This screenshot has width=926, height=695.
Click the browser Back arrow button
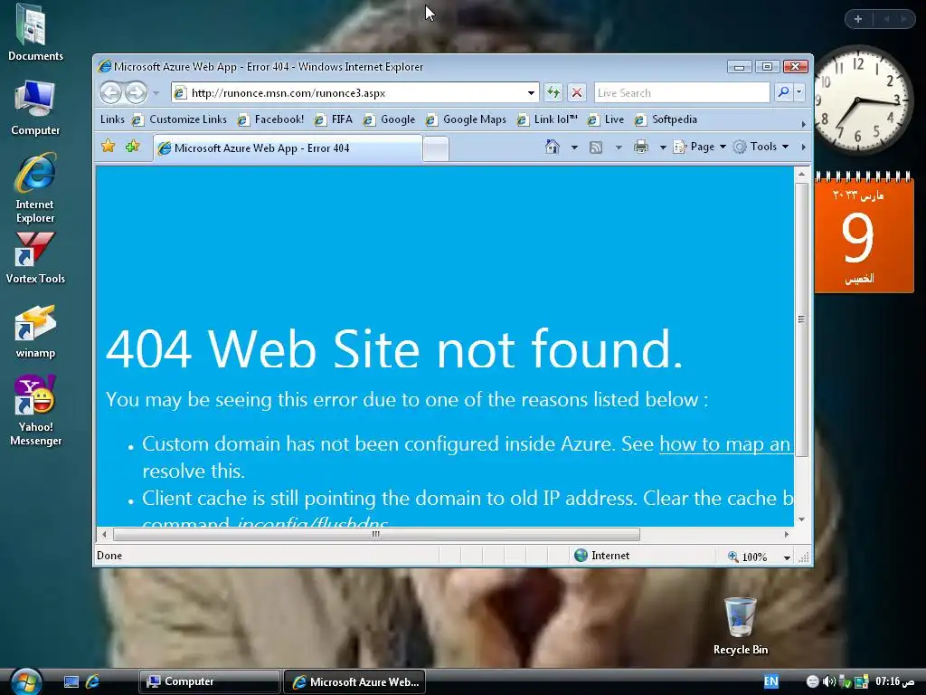coord(110,93)
